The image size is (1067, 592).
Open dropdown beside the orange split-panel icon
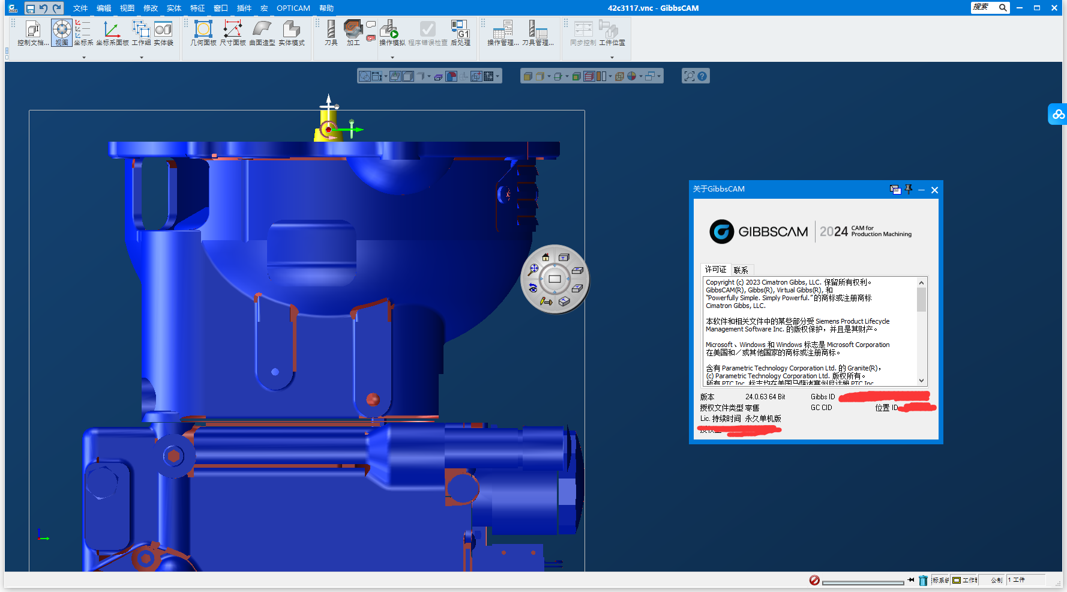[610, 76]
